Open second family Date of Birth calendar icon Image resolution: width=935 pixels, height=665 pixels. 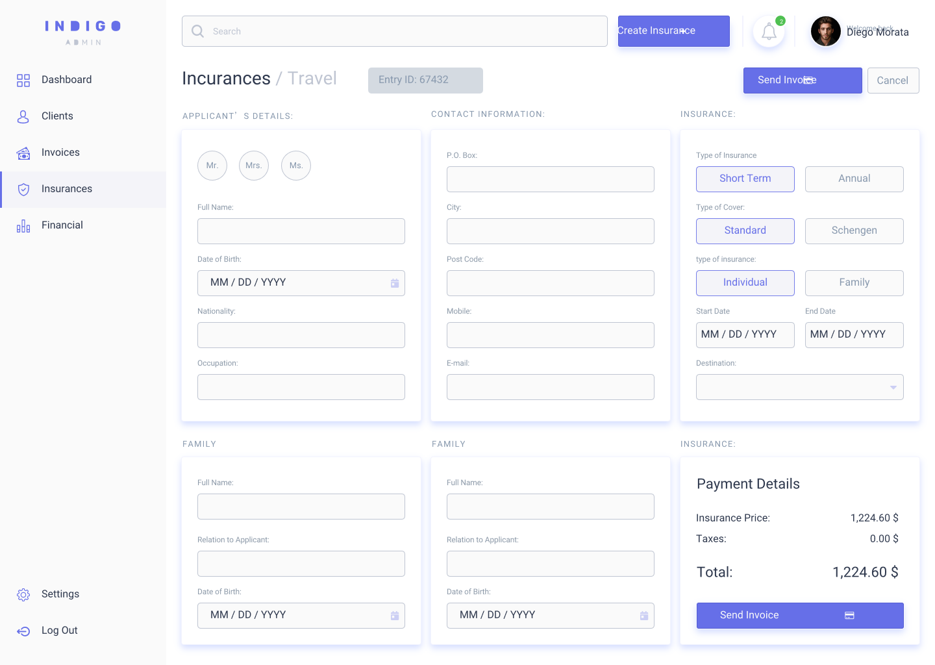pyautogui.click(x=644, y=616)
